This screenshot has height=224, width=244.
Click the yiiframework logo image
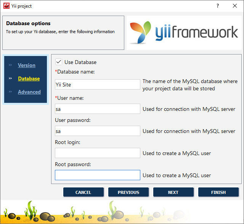coord(184,33)
